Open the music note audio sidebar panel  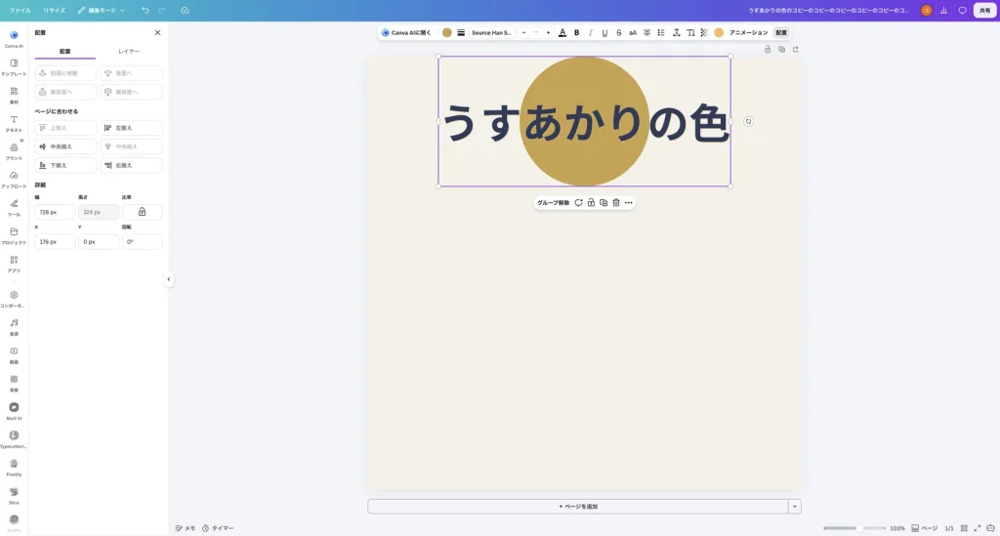14,326
